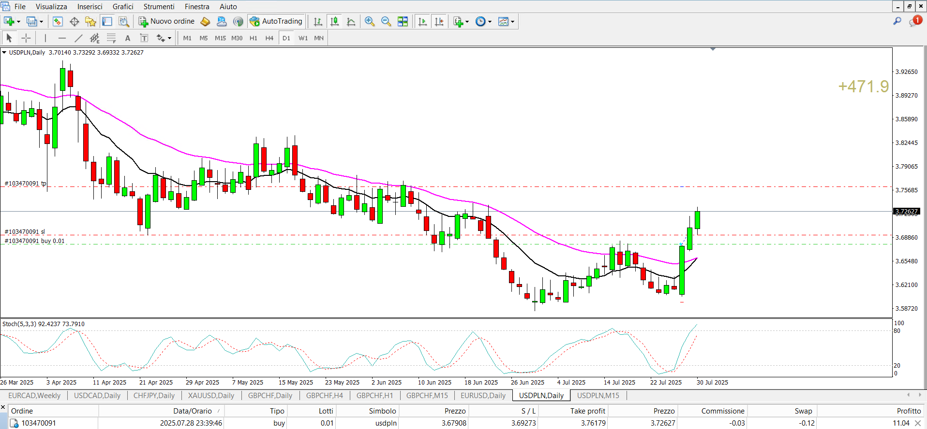927x429 pixels.
Task: Click the Nuovo ordine button
Action: tap(166, 21)
